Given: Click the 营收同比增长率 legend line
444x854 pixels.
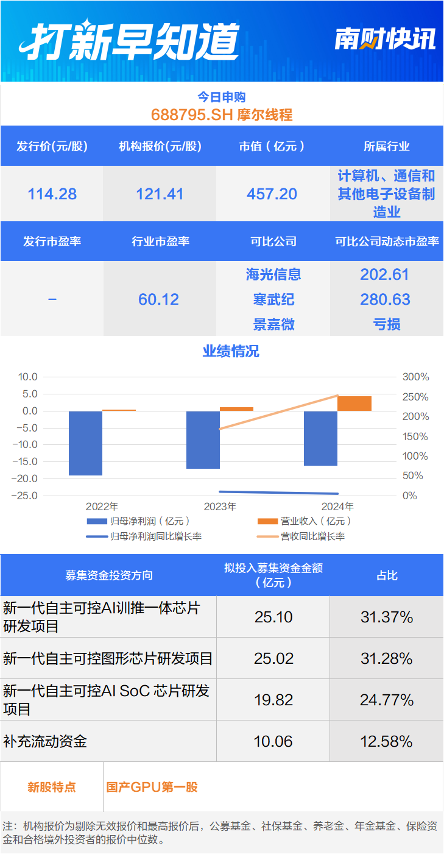Looking at the screenshot, I should (268, 536).
